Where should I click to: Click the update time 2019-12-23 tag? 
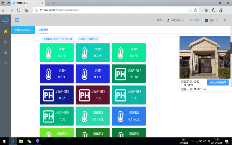tap(58, 39)
